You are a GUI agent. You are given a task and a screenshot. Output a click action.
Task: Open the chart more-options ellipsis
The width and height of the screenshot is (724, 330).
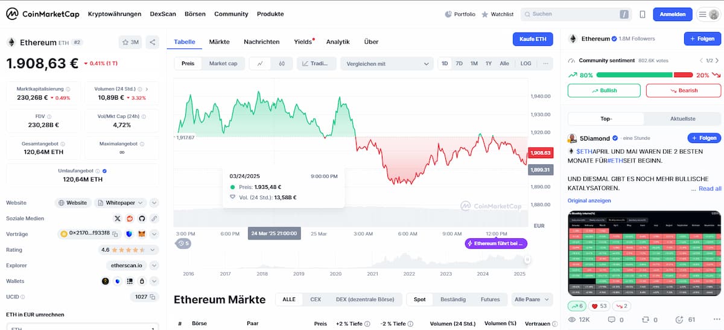click(x=545, y=63)
